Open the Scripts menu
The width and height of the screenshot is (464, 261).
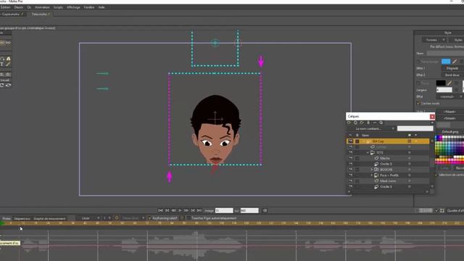58,7
